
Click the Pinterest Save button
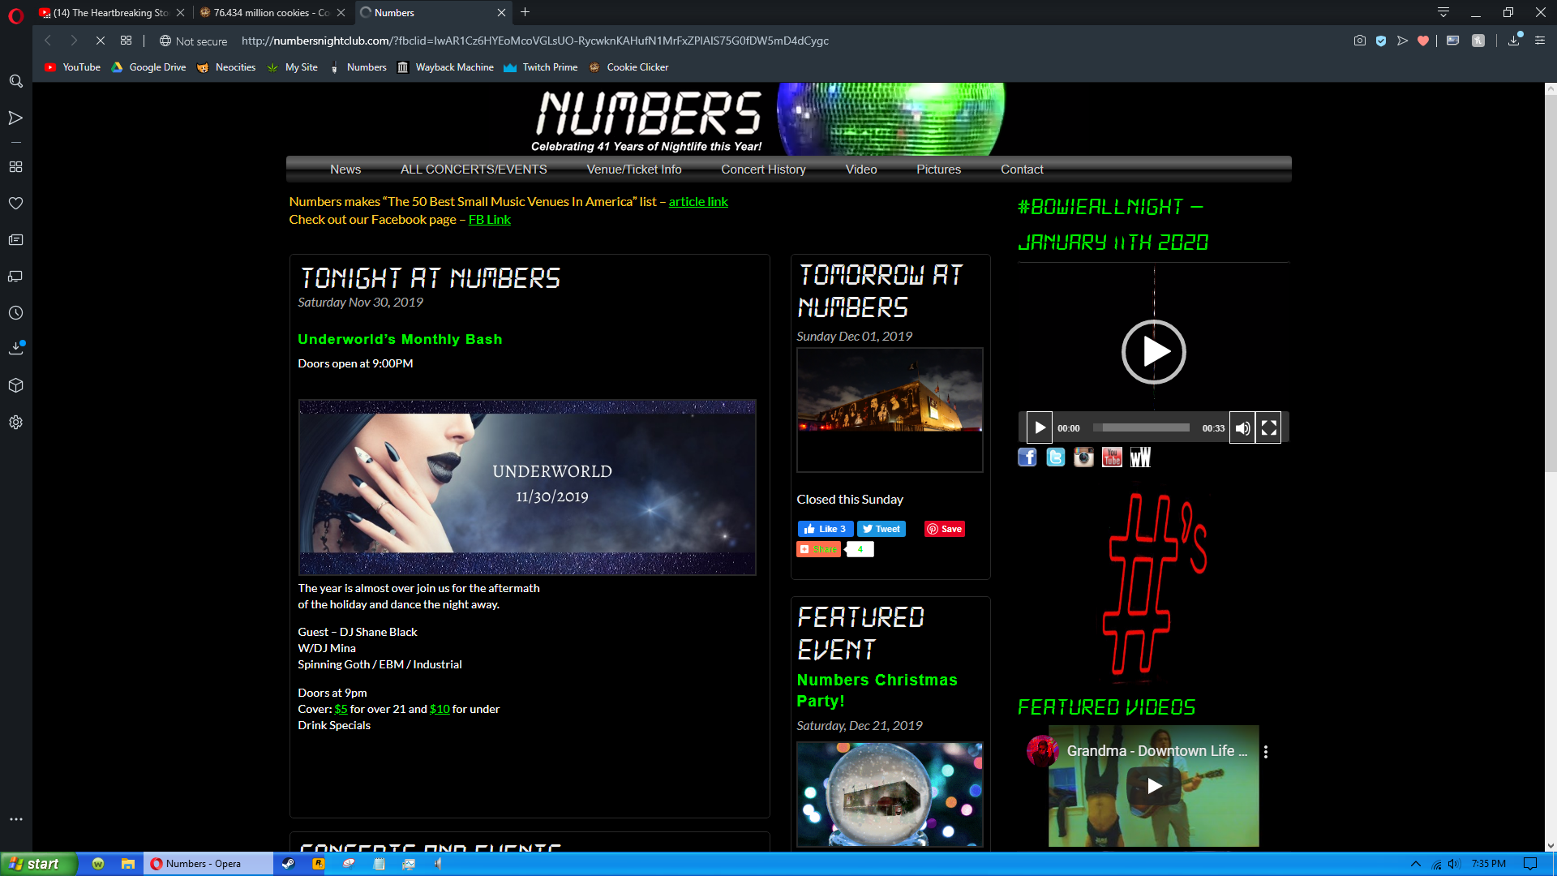[945, 529]
